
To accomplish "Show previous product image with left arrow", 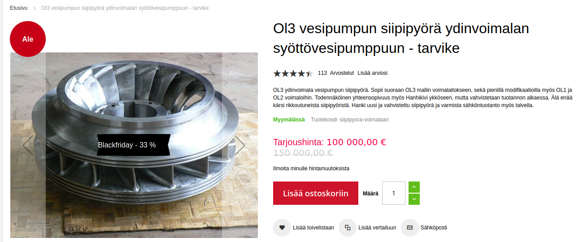I will pyautogui.click(x=28, y=145).
